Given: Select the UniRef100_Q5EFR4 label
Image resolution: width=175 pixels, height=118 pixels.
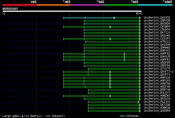Looking at the screenshot, I should [157, 66].
